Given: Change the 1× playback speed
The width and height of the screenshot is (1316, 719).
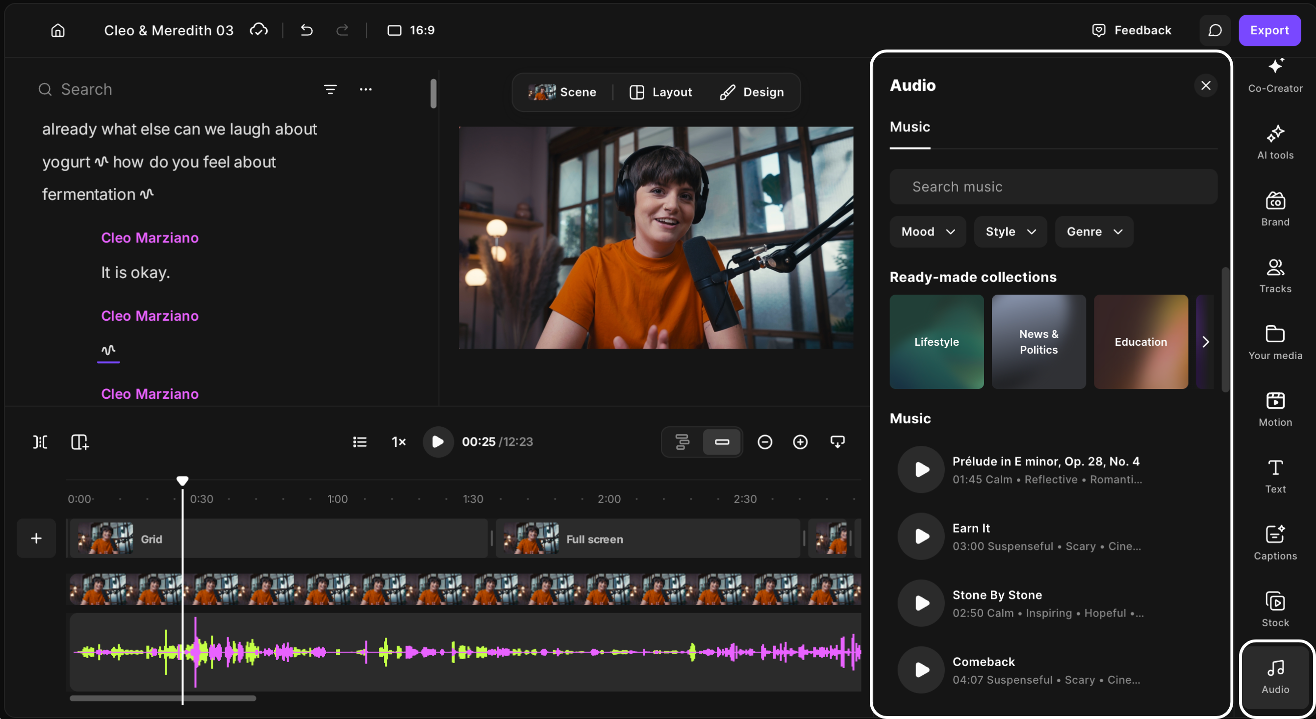Looking at the screenshot, I should [x=399, y=442].
